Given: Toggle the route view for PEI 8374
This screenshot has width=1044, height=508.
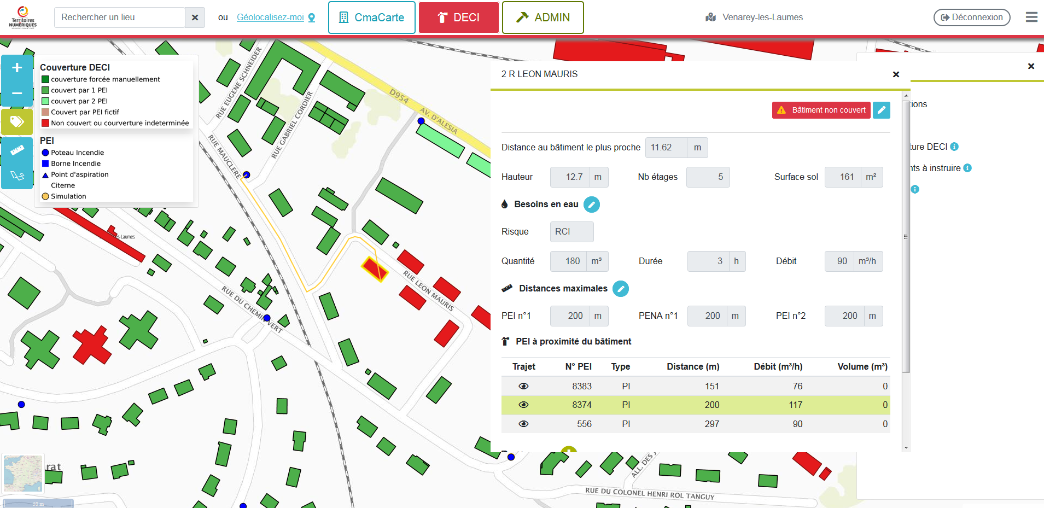Looking at the screenshot, I should click(x=523, y=405).
